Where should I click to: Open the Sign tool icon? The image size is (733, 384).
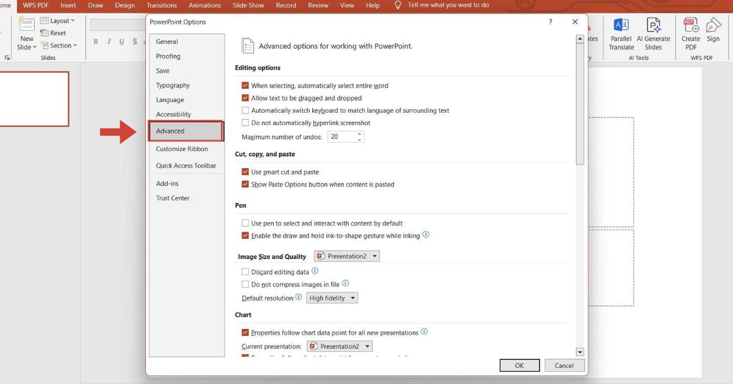click(x=713, y=25)
